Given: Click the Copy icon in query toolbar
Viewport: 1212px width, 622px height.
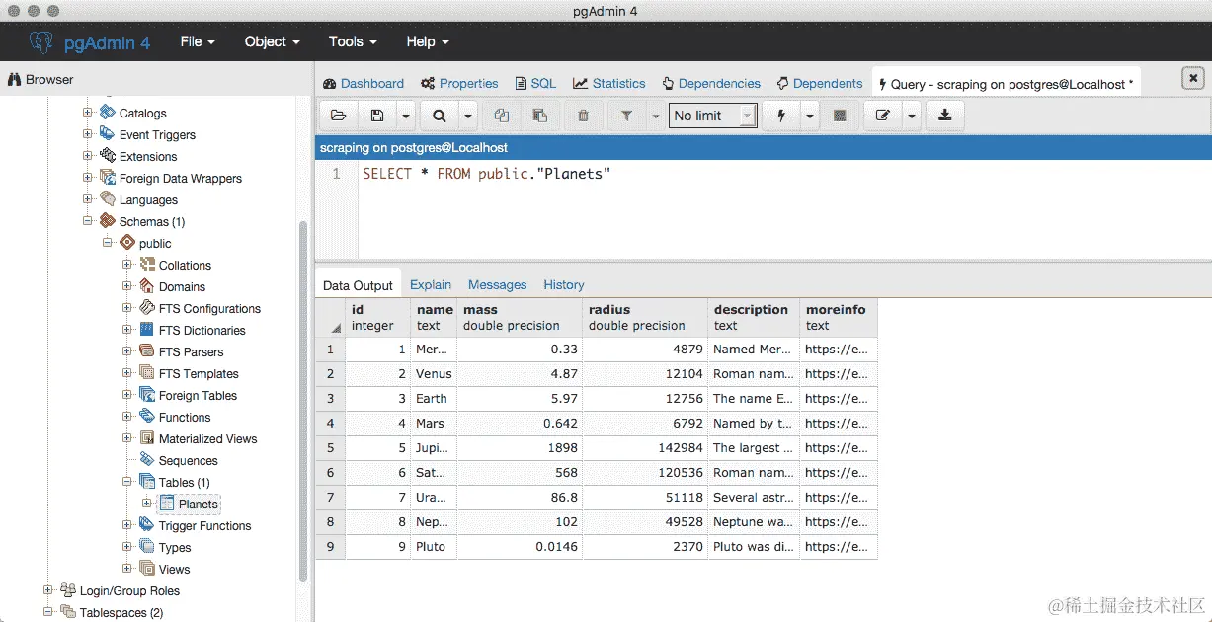Looking at the screenshot, I should [x=502, y=116].
